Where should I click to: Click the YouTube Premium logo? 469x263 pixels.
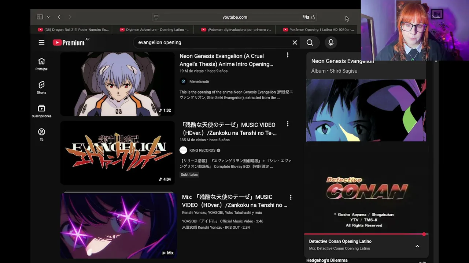coord(69,43)
